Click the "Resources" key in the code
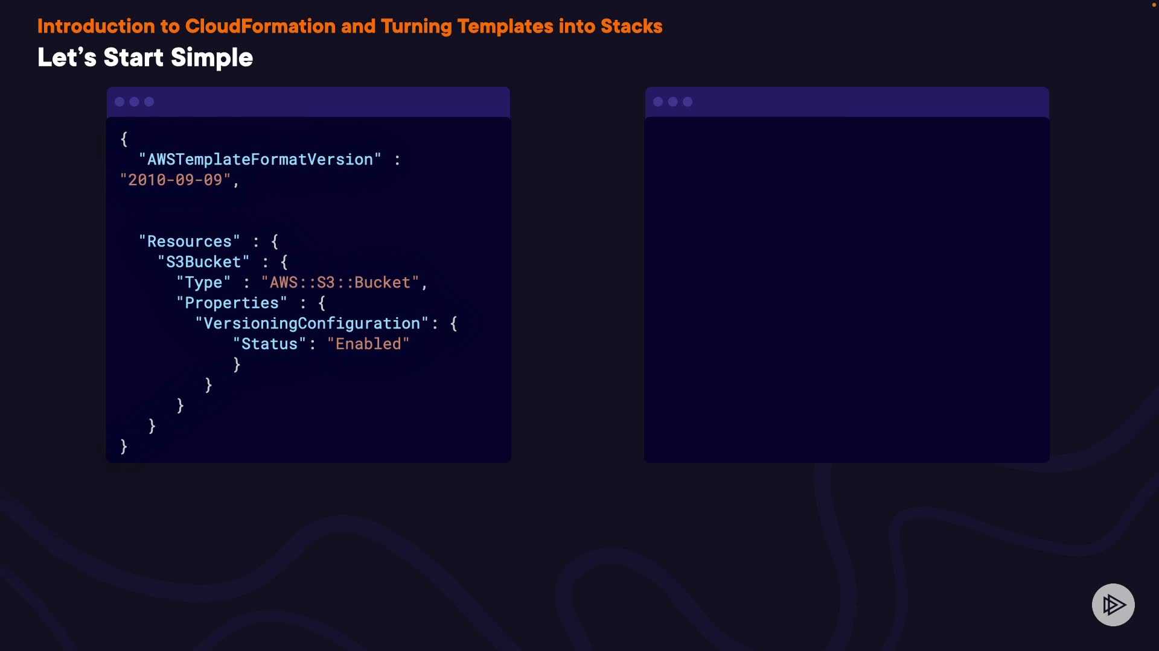This screenshot has width=1159, height=651. (x=189, y=242)
